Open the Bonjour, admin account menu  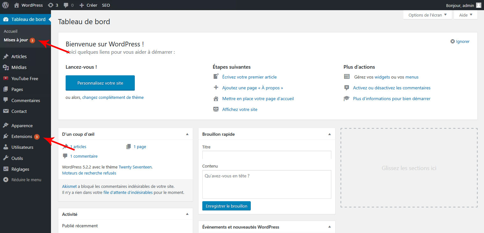(x=464, y=5)
